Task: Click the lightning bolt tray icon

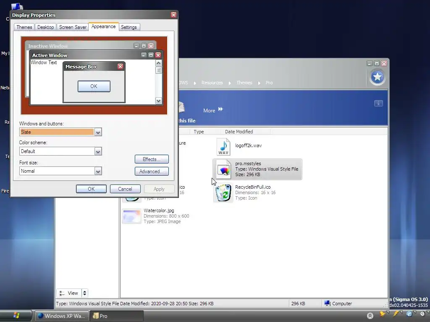Action: 396,314
